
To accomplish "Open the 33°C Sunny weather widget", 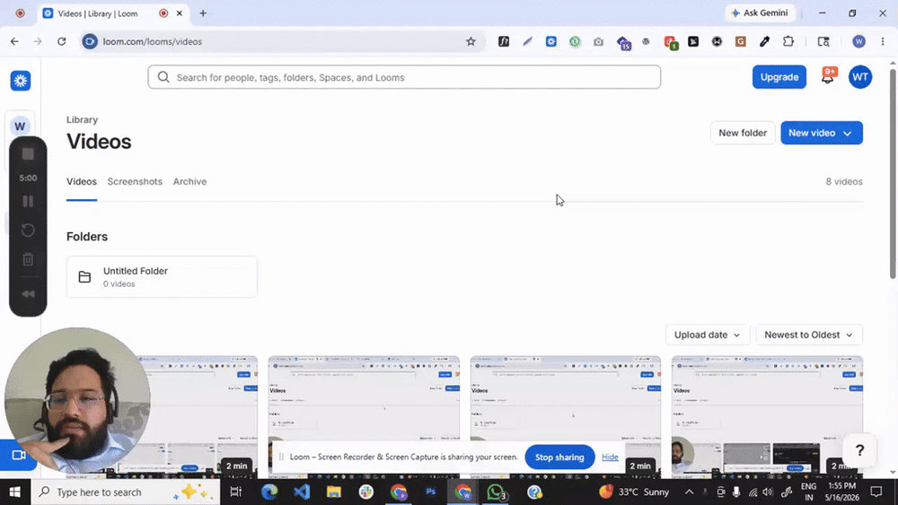I will coord(635,492).
